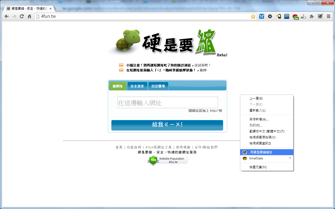Open the 合作/聯絡我們 footer link
Image resolution: width=335 pixels, height=209 pixels.
click(x=206, y=147)
